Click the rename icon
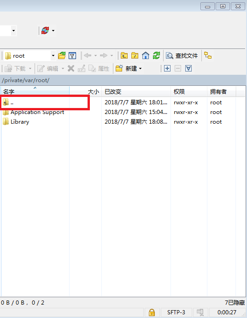 [82, 69]
